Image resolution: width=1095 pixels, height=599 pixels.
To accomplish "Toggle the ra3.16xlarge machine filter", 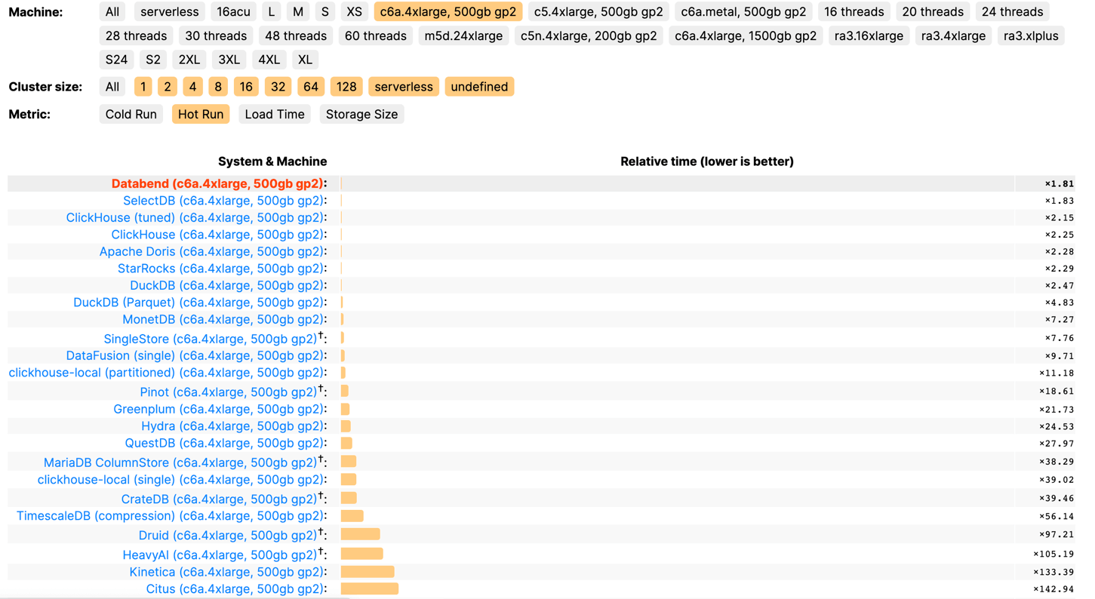I will [x=869, y=35].
